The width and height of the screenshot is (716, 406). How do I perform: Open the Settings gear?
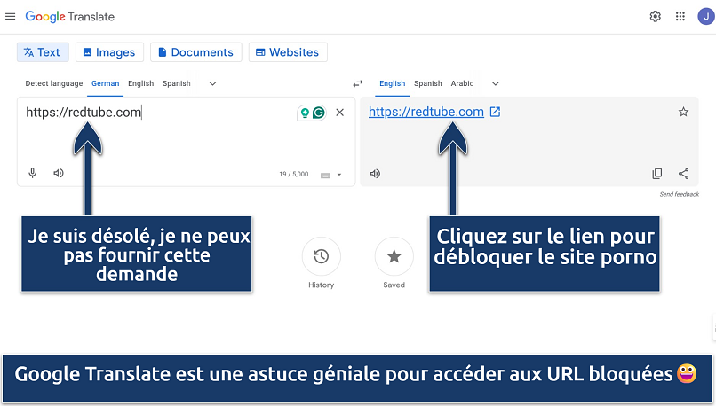click(x=655, y=17)
